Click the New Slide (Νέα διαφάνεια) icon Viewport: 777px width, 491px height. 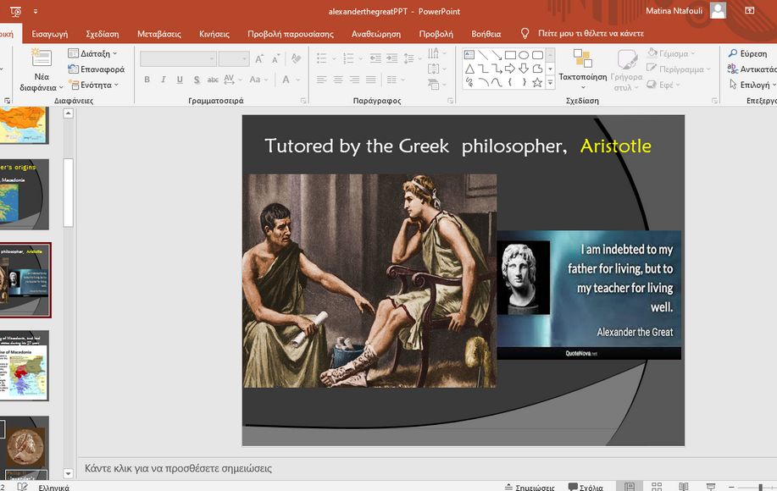42,58
